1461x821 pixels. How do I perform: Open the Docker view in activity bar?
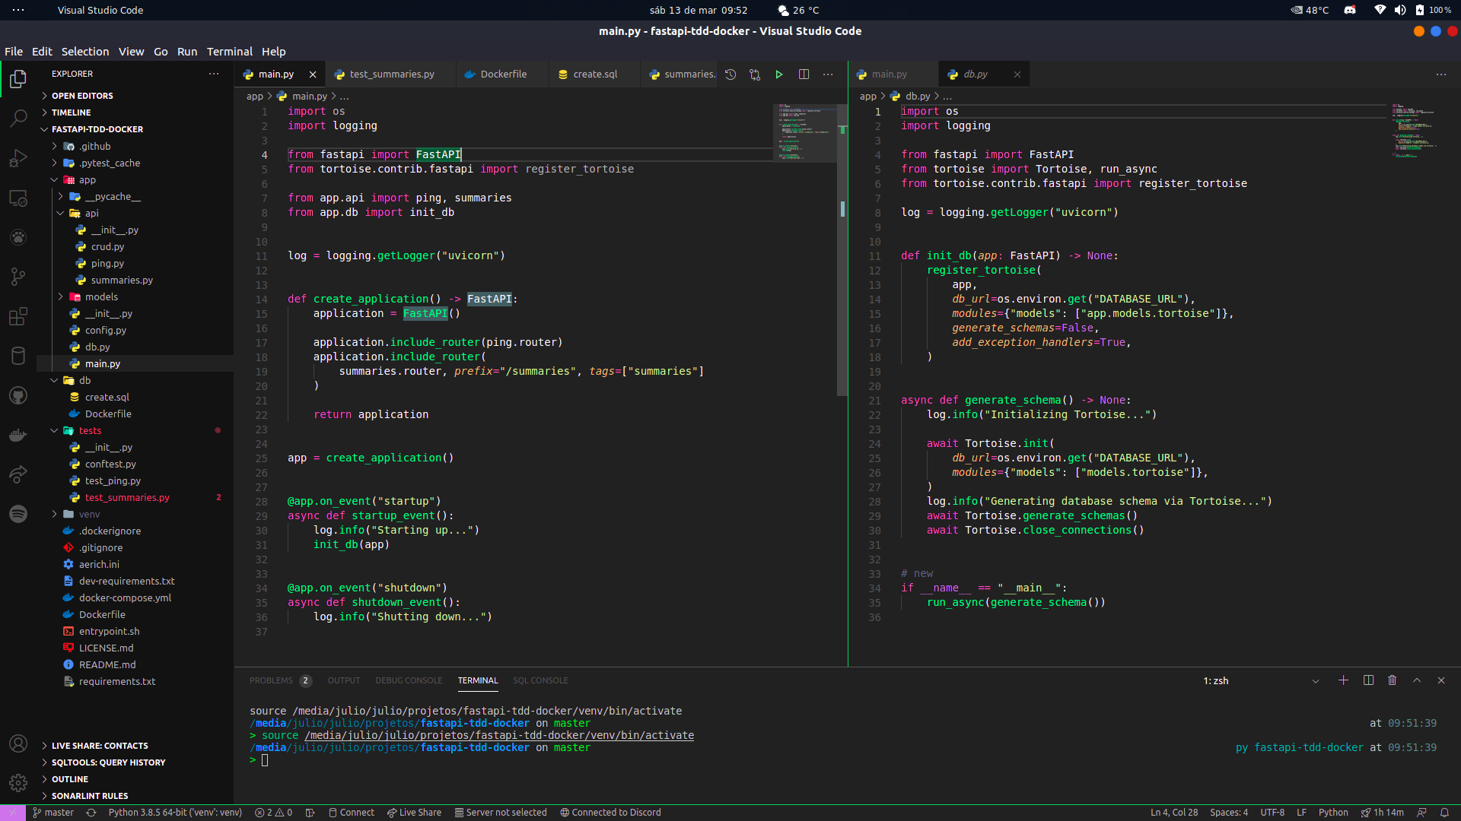click(x=18, y=435)
